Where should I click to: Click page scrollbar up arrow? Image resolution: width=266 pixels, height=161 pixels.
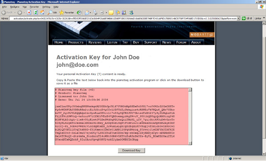pos(264,23)
